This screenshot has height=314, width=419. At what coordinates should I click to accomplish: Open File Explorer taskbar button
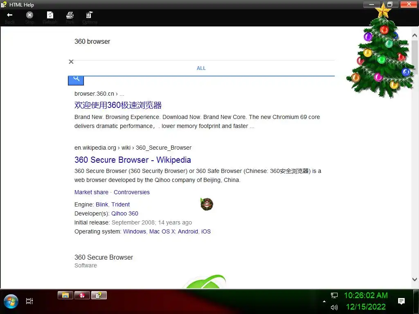click(x=65, y=295)
